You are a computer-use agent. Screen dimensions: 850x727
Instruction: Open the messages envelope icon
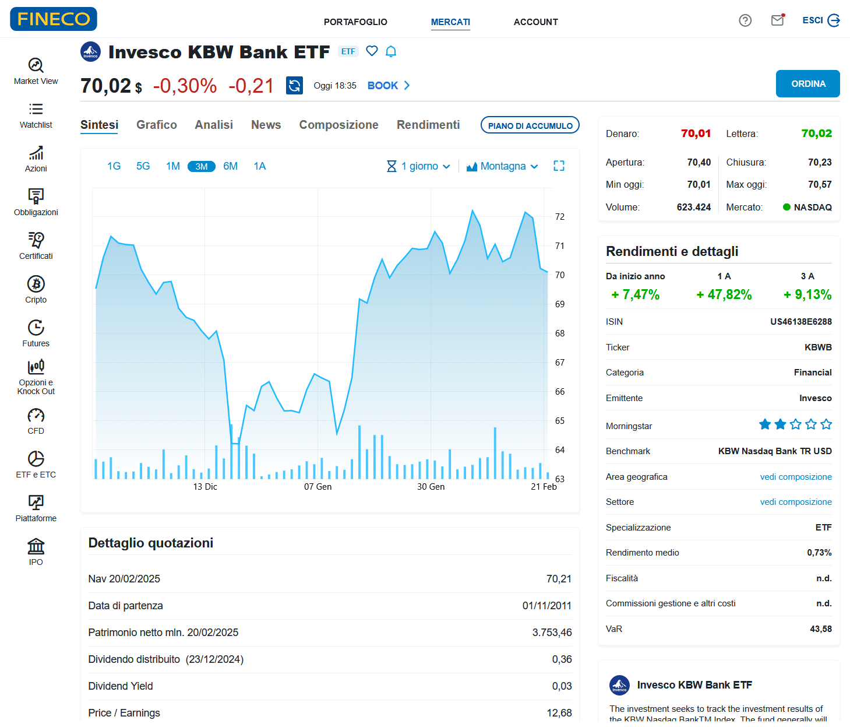[x=778, y=20]
